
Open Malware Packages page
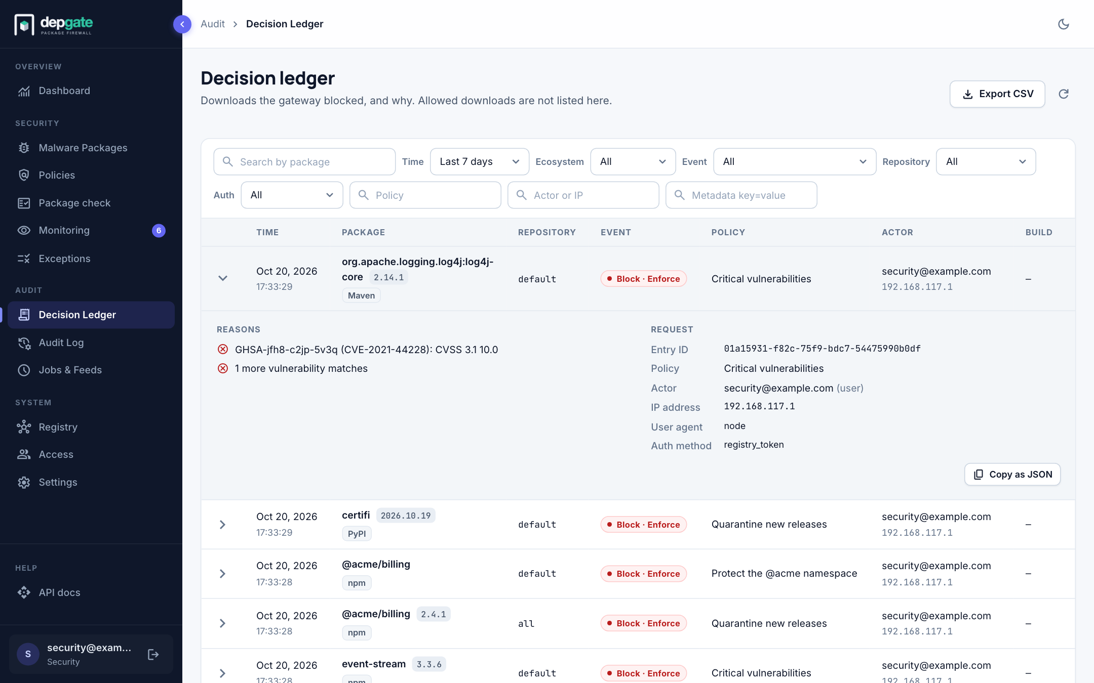click(x=91, y=148)
